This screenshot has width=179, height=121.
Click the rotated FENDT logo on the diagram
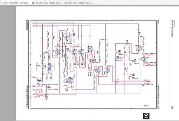pos(27,25)
